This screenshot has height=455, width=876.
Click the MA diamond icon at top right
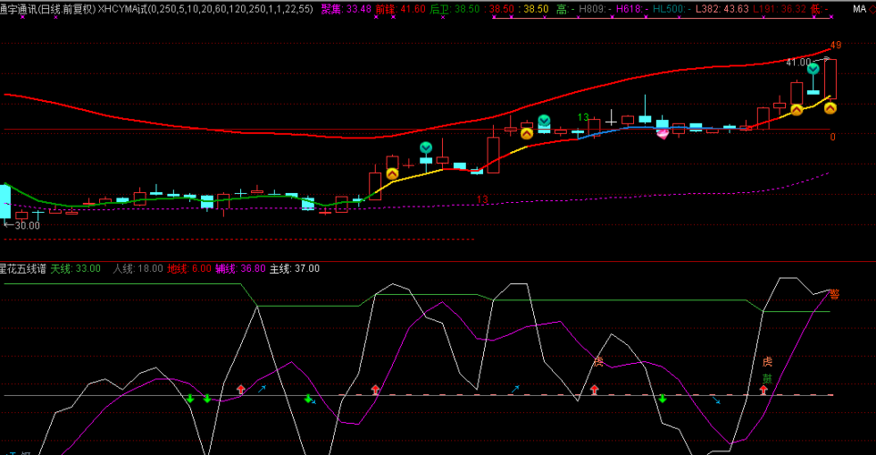pyautogui.click(x=872, y=9)
